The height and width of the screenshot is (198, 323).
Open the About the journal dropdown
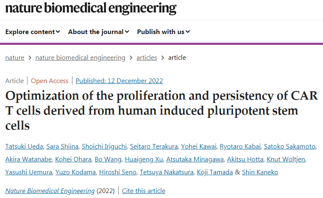(x=99, y=32)
